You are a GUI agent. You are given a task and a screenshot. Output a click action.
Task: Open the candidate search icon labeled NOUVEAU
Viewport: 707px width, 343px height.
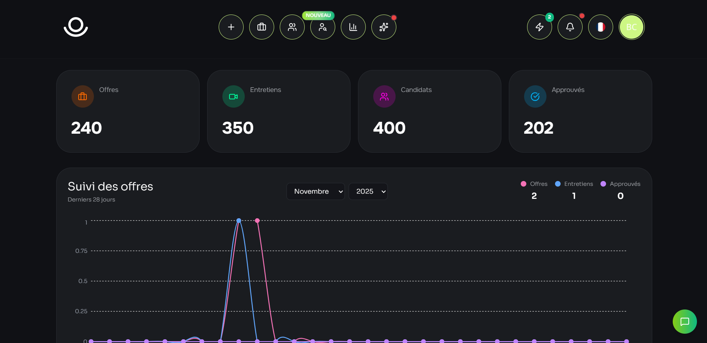[323, 28]
